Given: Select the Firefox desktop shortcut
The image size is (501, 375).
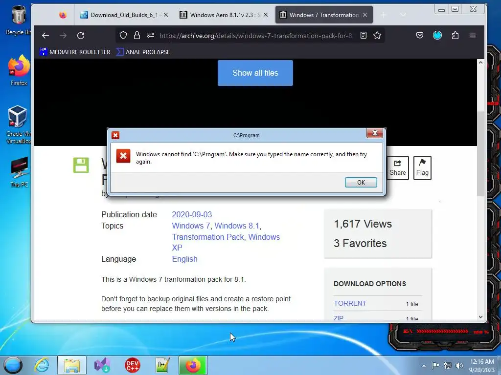Looking at the screenshot, I should click(19, 70).
